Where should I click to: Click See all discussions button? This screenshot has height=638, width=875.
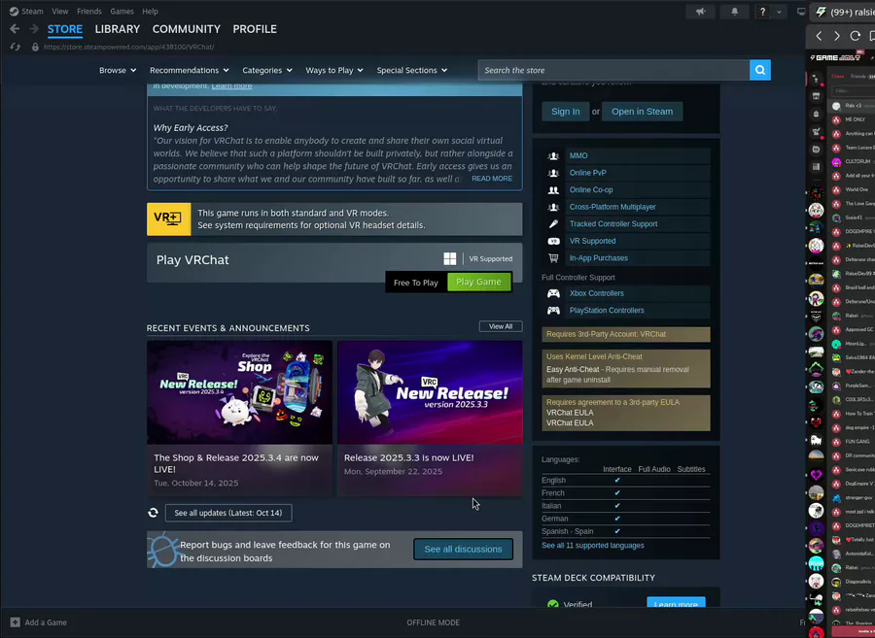(463, 550)
